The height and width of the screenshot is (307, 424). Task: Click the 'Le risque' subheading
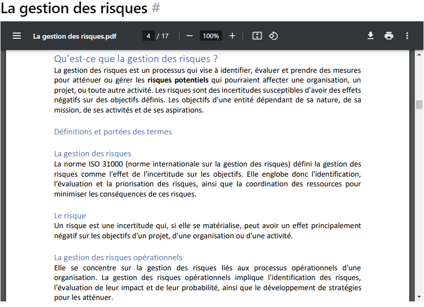(70, 216)
